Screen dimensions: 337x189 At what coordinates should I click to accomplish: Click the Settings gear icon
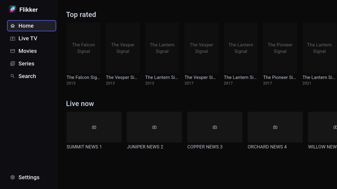tap(12, 177)
